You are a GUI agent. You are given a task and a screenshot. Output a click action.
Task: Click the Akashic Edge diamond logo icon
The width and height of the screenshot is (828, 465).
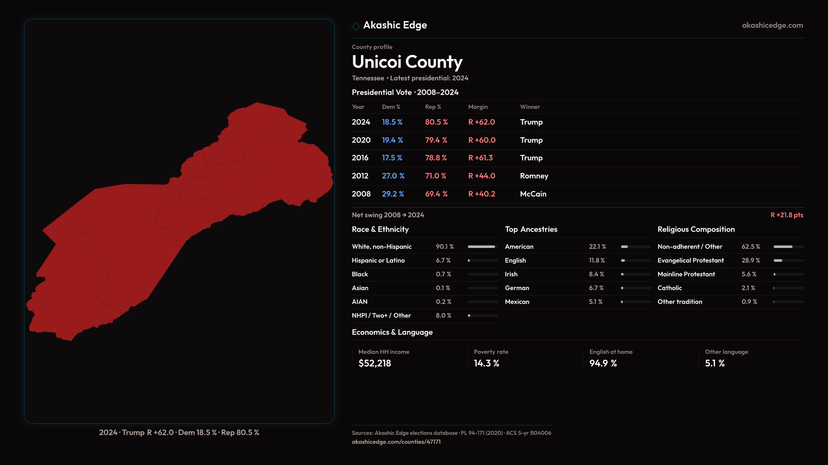pos(356,26)
